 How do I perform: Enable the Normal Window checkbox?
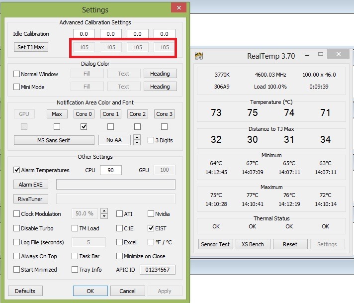[16, 74]
